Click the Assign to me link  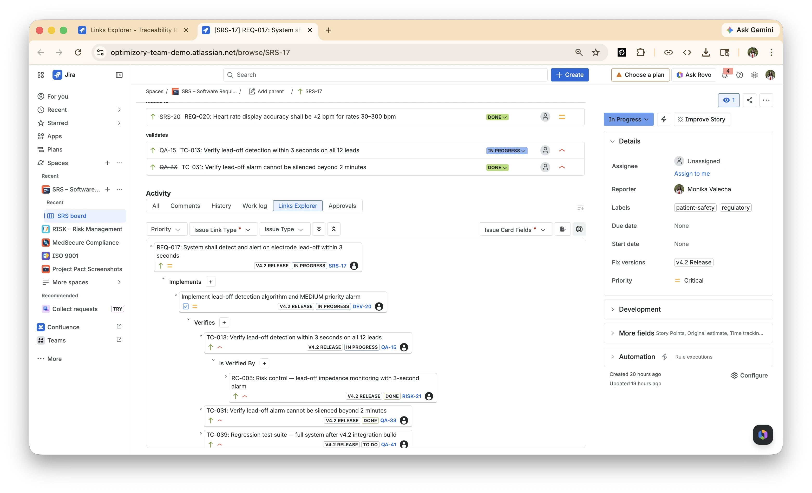coord(692,174)
